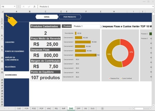Click the insert function fx icon
Image resolution: width=155 pixels, height=111 pixels.
34,7
